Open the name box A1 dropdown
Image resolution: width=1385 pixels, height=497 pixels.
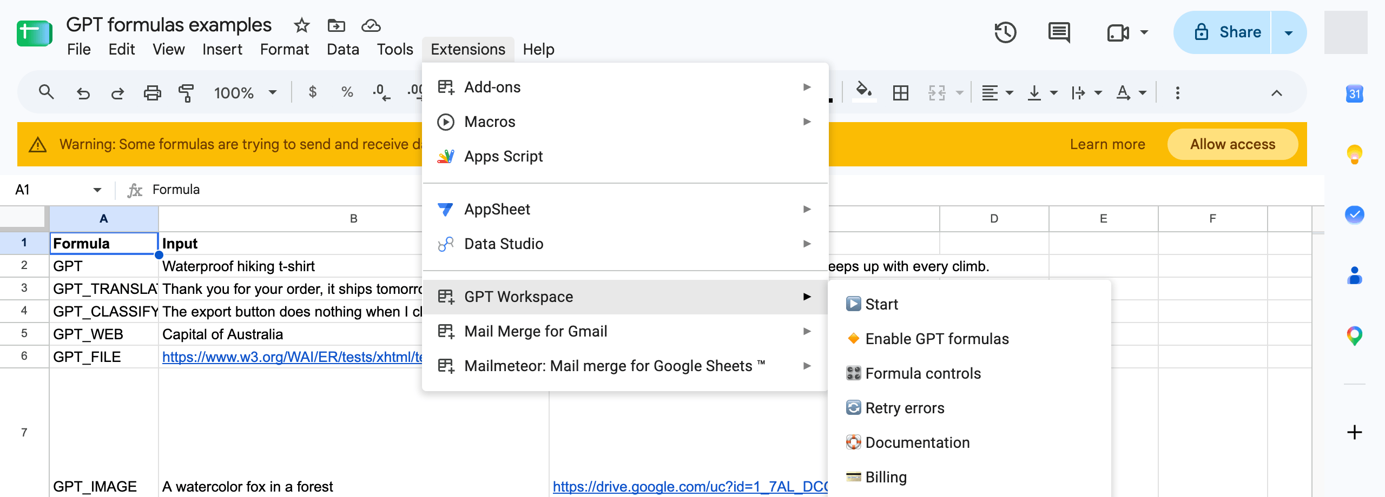(97, 190)
